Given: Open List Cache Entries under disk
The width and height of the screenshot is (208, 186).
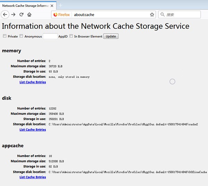Looking at the screenshot, I should pos(33,130).
